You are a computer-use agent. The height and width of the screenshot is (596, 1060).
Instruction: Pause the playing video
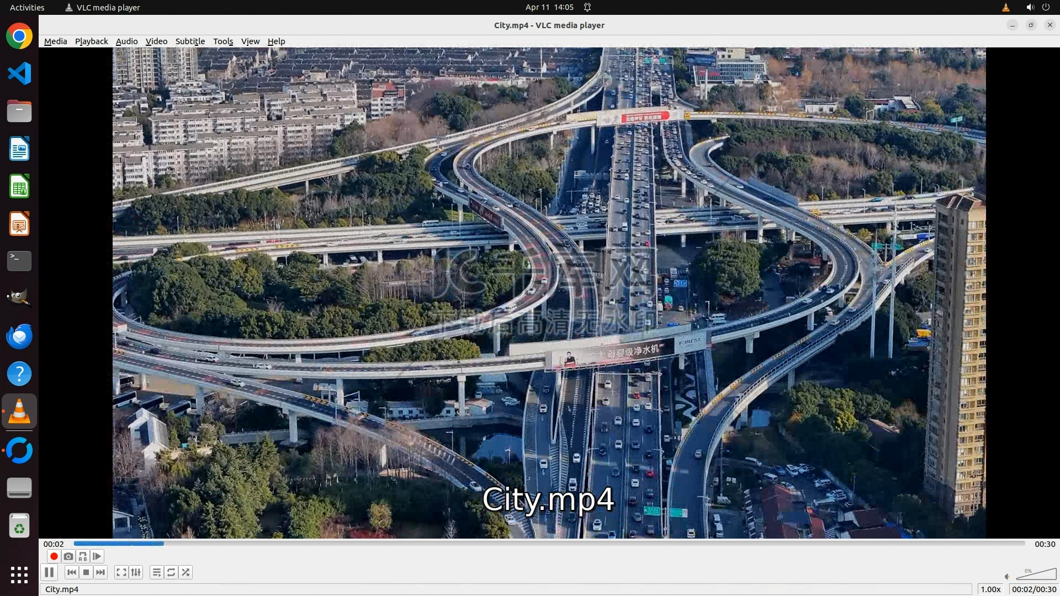[x=49, y=572]
